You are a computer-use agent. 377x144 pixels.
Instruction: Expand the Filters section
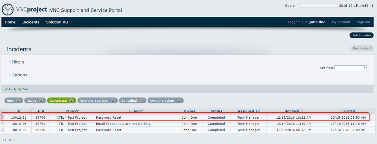tap(17, 62)
